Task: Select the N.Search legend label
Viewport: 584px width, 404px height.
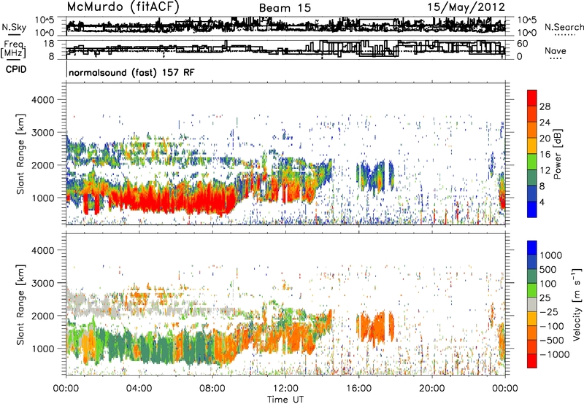Action: (x=564, y=27)
